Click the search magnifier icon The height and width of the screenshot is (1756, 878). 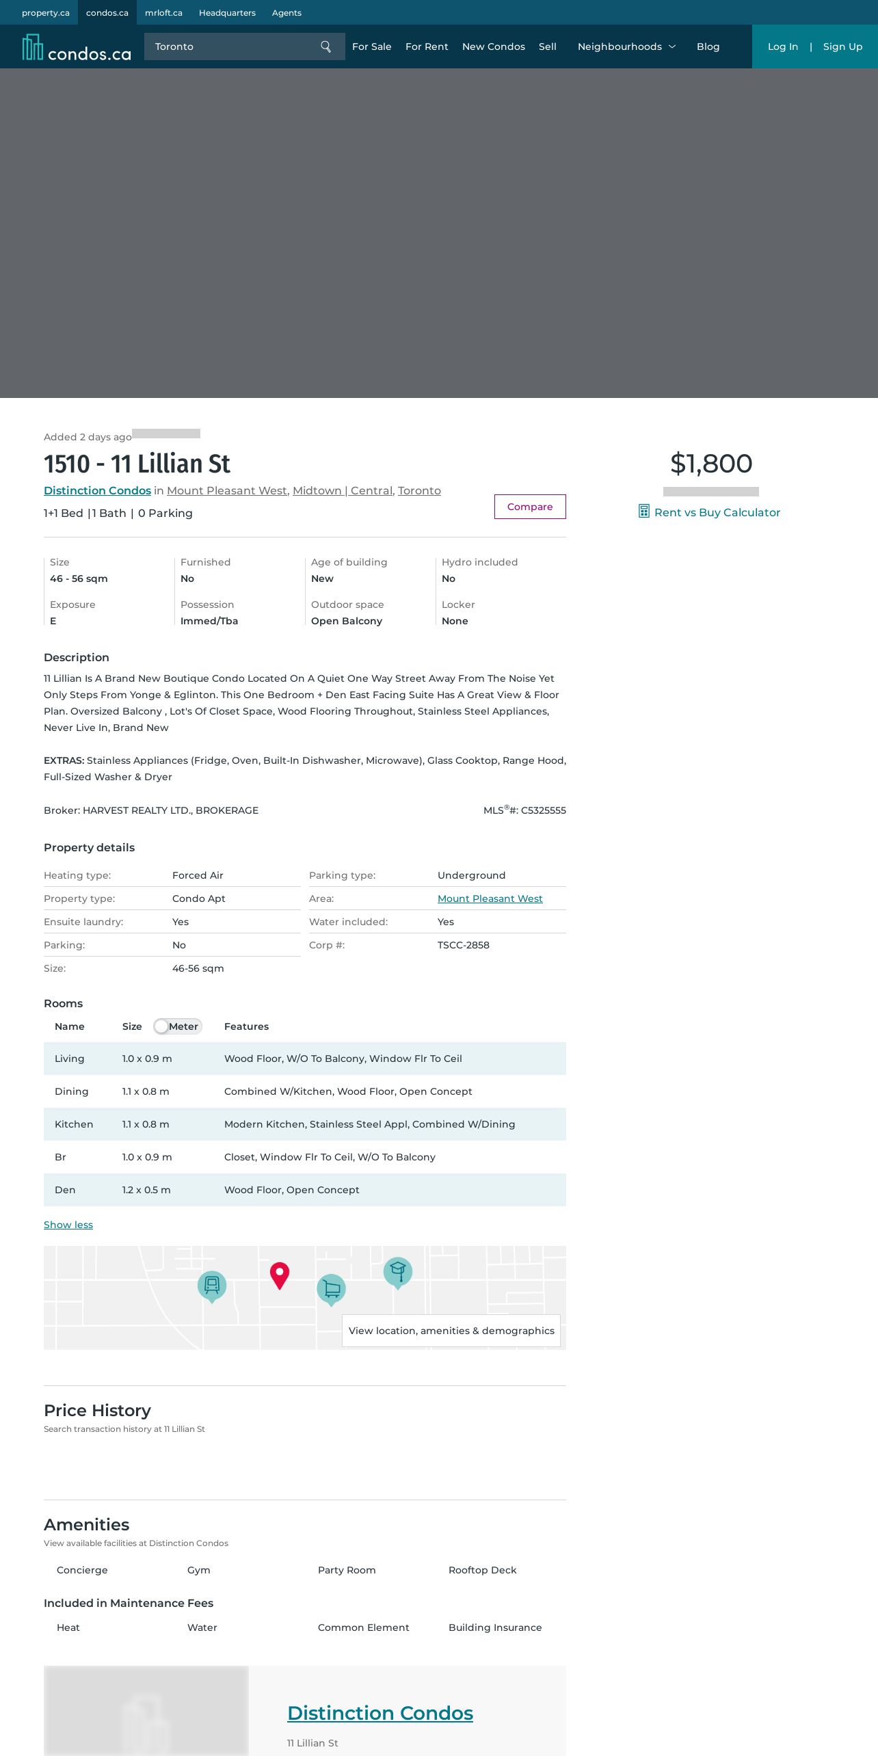click(x=325, y=46)
